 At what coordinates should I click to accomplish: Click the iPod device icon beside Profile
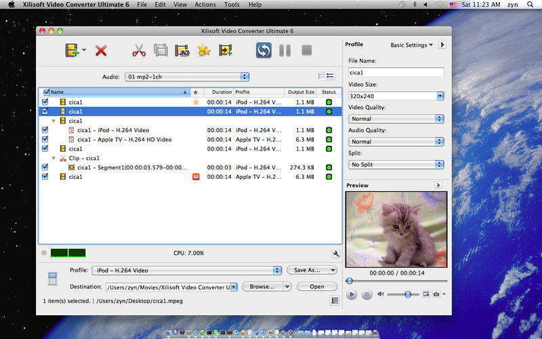coord(53,279)
